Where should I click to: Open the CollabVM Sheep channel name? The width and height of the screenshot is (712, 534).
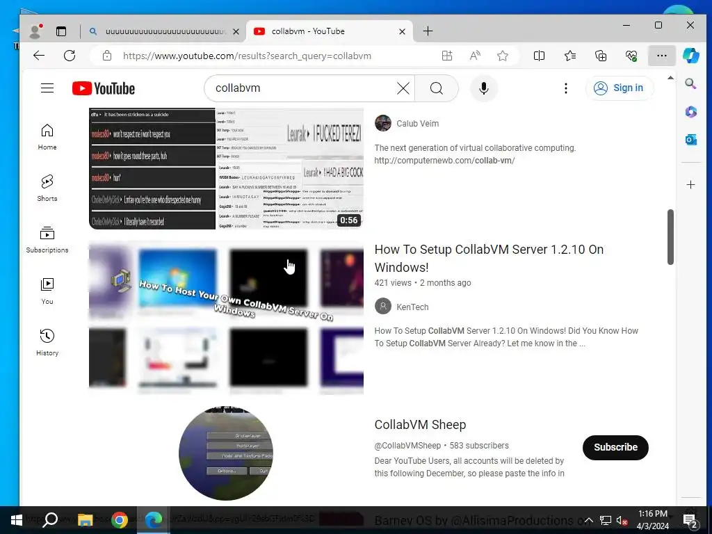(x=420, y=425)
